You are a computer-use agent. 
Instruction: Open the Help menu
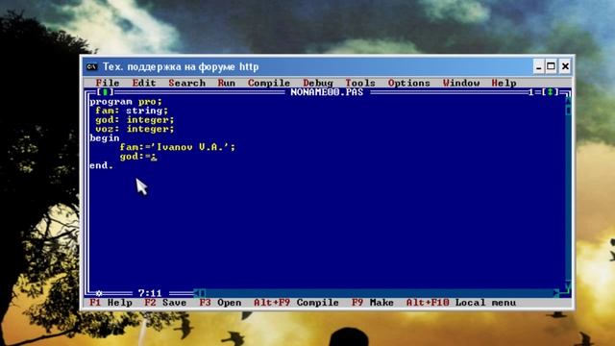coord(504,83)
